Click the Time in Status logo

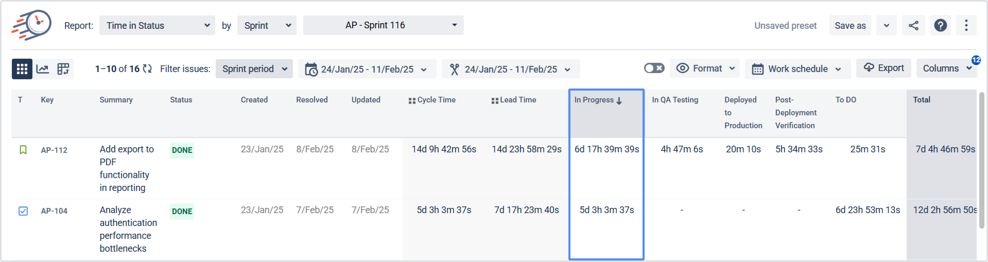tap(32, 25)
